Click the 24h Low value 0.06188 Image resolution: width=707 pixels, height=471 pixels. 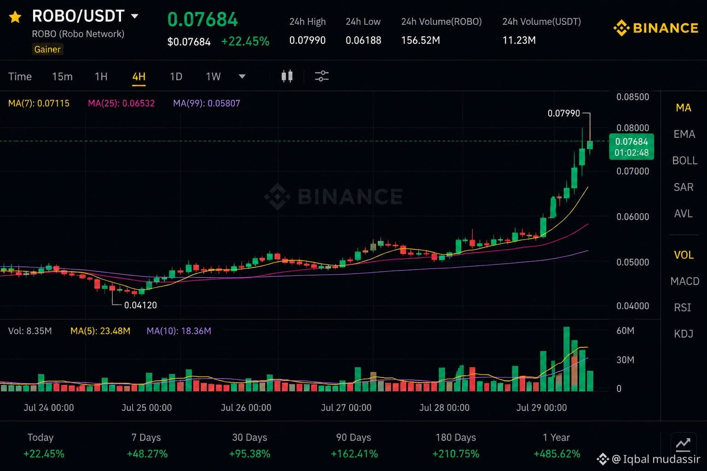click(x=363, y=40)
